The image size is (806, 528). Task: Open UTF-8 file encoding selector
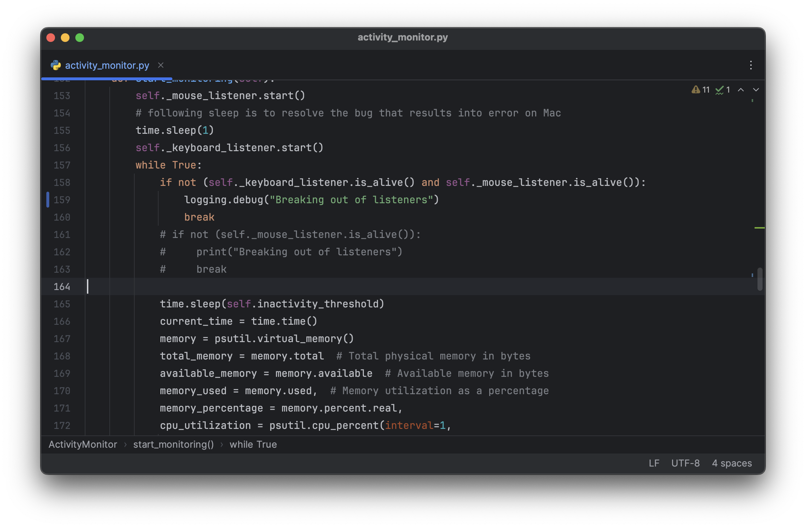pyautogui.click(x=685, y=463)
